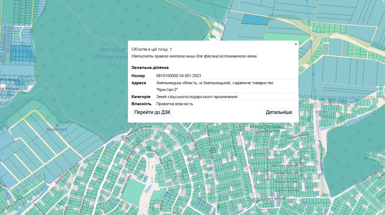Viewport: 385px width, 215px height.
Task: Click the Детальніше button
Action: 279,112
